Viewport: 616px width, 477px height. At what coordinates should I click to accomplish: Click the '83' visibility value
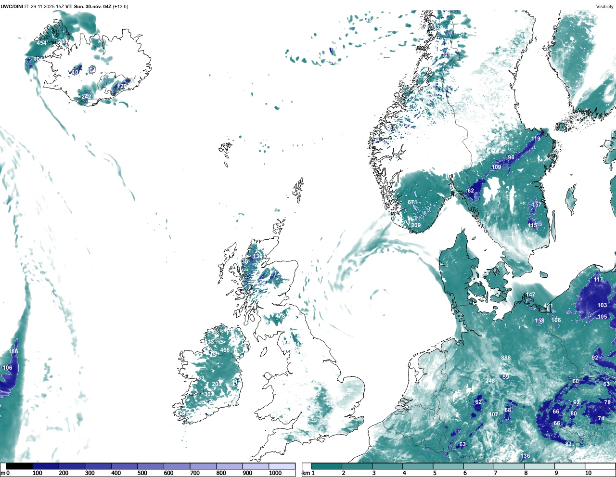(x=568, y=443)
